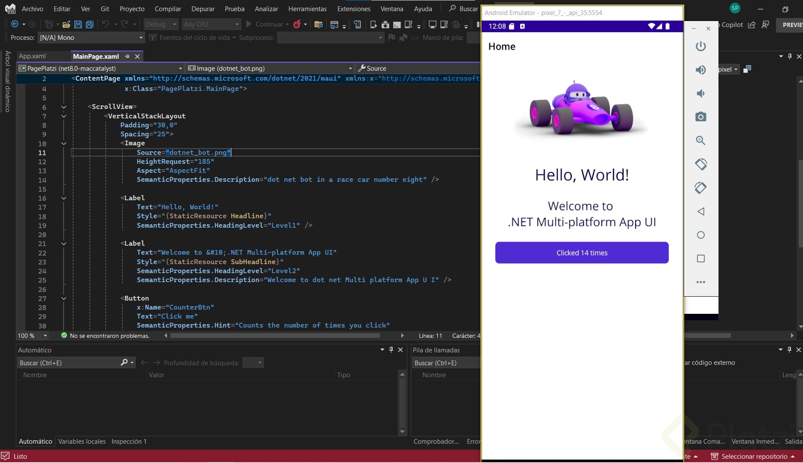Screen dimensions: 803x463
Task: Click the editor's horizontal scrollbar
Action: [275, 336]
